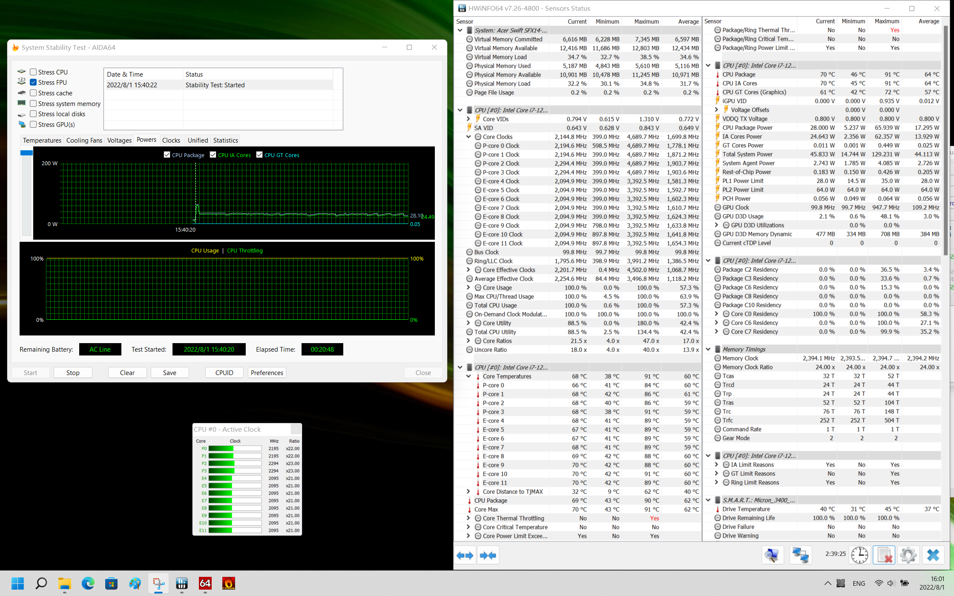Switch to Snipping Tool taskbar icon
This screenshot has width=954, height=596.
pos(158,583)
